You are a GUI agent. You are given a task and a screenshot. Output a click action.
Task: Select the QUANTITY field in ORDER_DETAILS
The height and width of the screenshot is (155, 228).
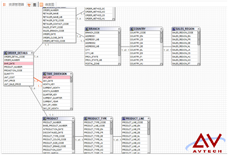tap(18, 74)
